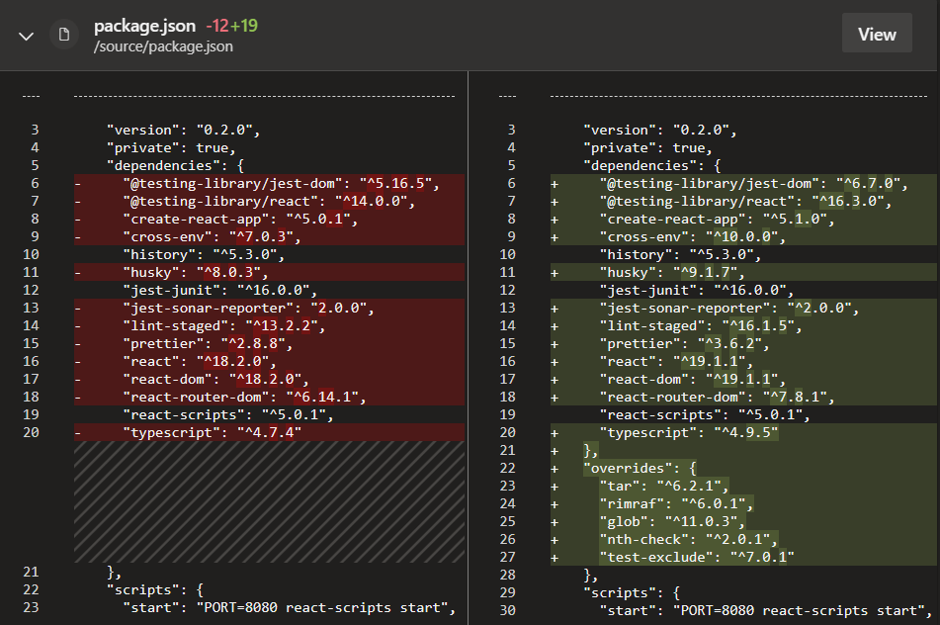Click the minus marker on the husky line

click(76, 271)
